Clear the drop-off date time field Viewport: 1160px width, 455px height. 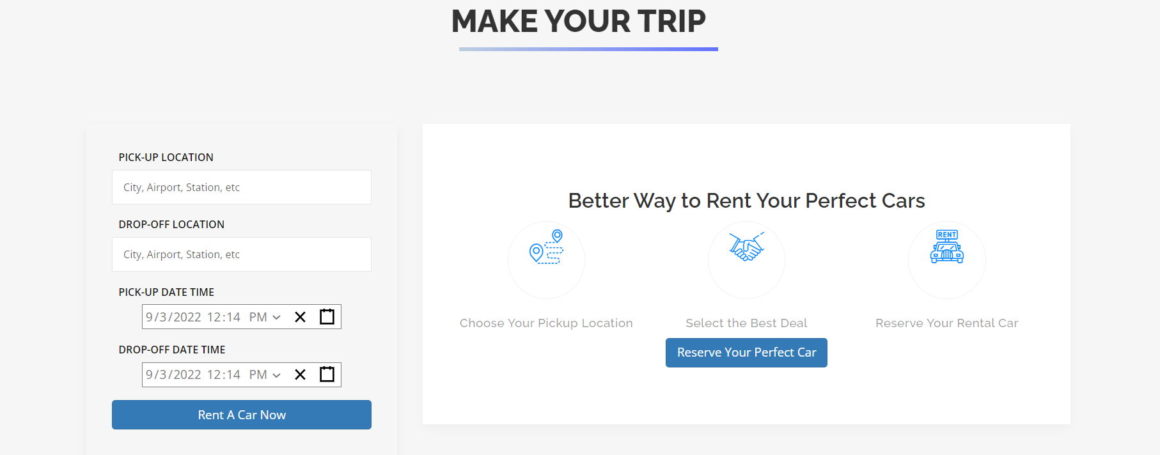click(x=300, y=374)
